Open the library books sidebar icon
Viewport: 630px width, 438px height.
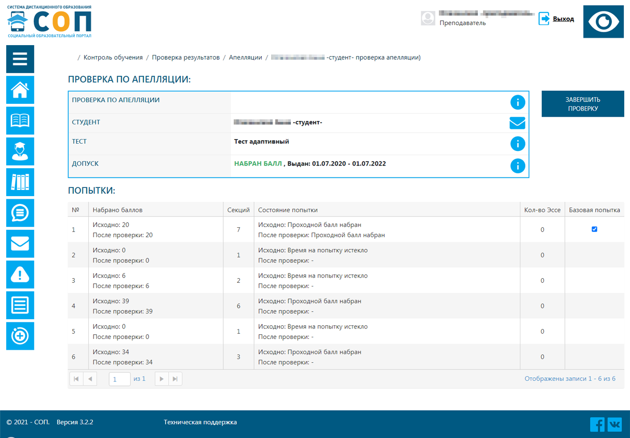point(20,182)
